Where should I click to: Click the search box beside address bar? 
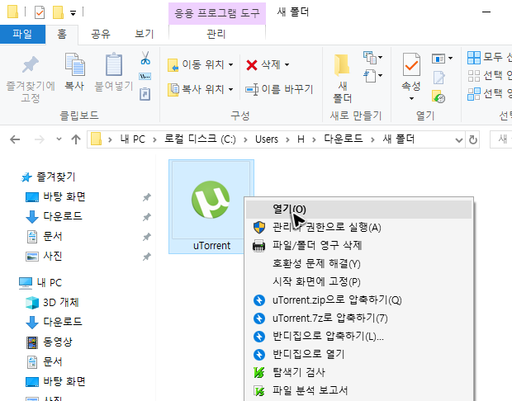tap(501, 139)
